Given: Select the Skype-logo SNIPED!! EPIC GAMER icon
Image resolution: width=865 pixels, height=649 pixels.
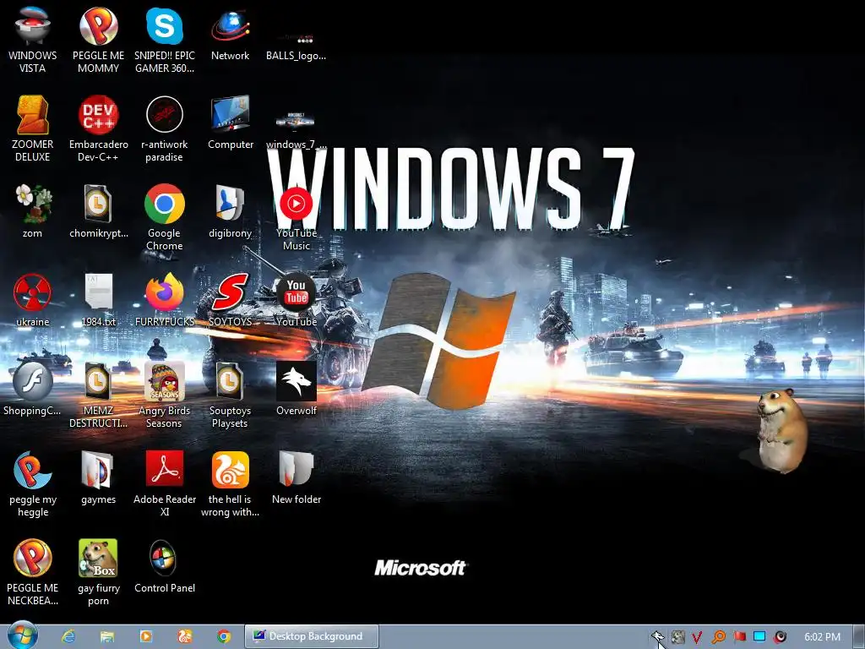Looking at the screenshot, I should [x=165, y=40].
